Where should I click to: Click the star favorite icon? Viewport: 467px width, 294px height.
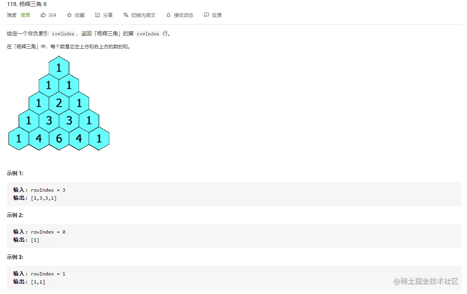pyautogui.click(x=69, y=15)
